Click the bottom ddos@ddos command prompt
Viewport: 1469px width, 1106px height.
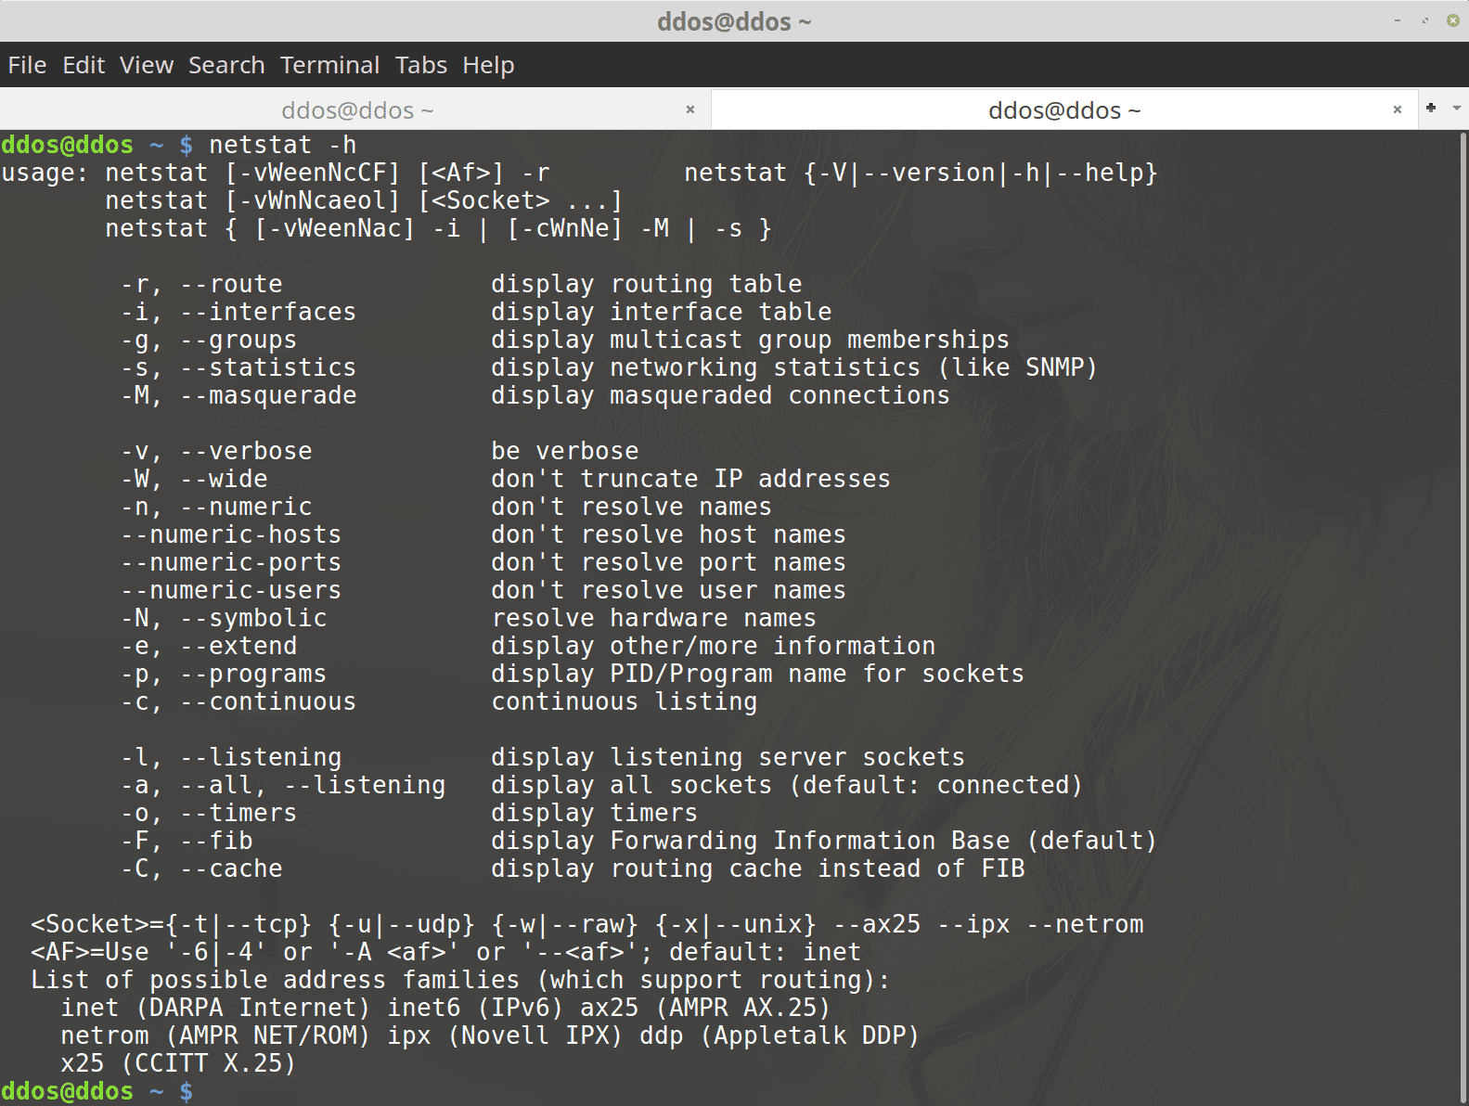tap(97, 1091)
